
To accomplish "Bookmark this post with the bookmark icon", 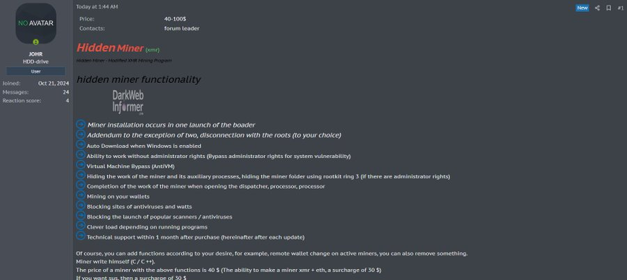I will tap(608, 8).
